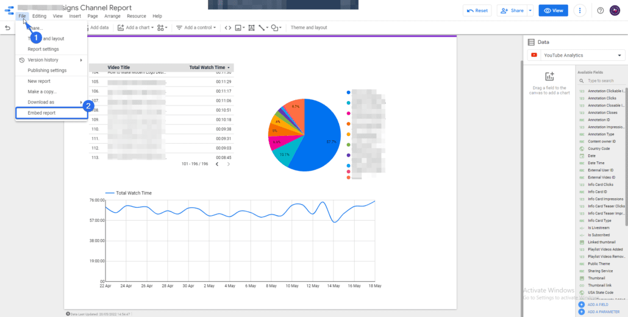The width and height of the screenshot is (628, 317).
Task: Expand the Share button dropdown arrow
Action: pos(530,10)
